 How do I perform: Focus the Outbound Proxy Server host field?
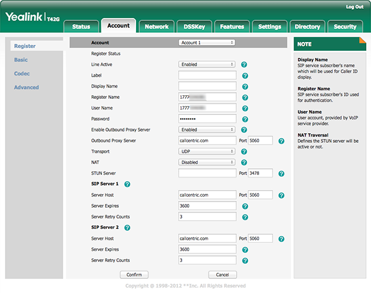[207, 140]
